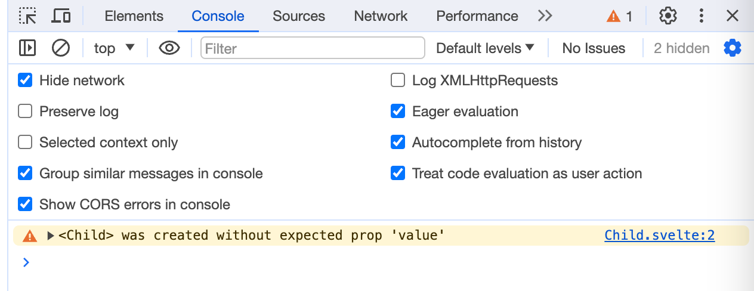Click the warning count badge in the tab bar
This screenshot has height=291, width=754.
point(619,16)
